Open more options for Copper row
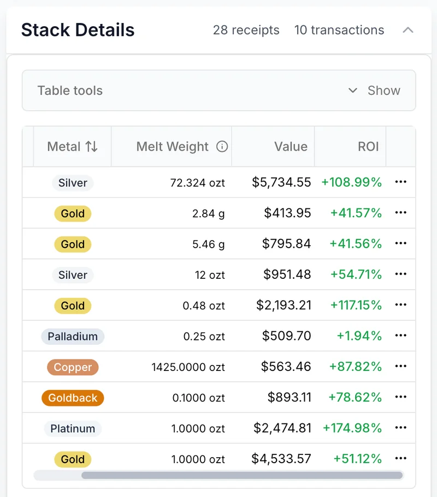437x497 pixels. pos(400,367)
